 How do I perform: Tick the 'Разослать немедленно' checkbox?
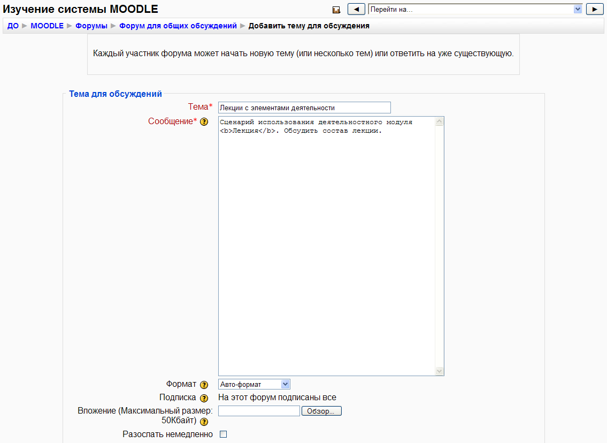pyautogui.click(x=224, y=434)
